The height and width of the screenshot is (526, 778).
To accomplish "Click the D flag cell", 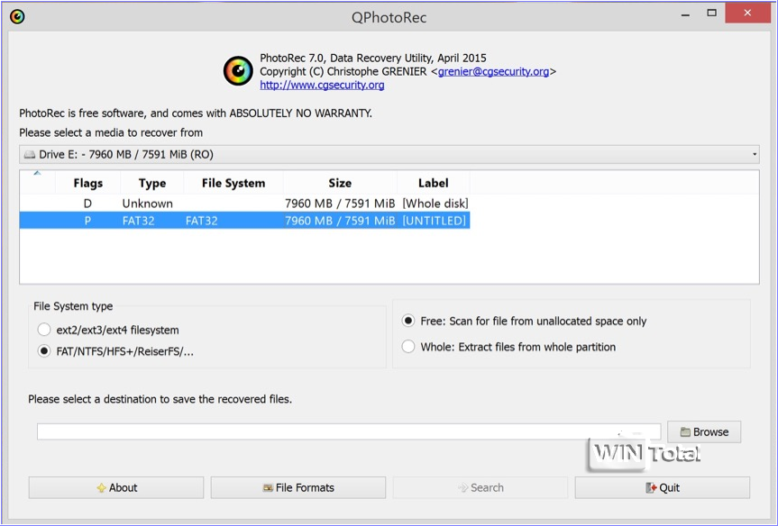I will point(87,204).
